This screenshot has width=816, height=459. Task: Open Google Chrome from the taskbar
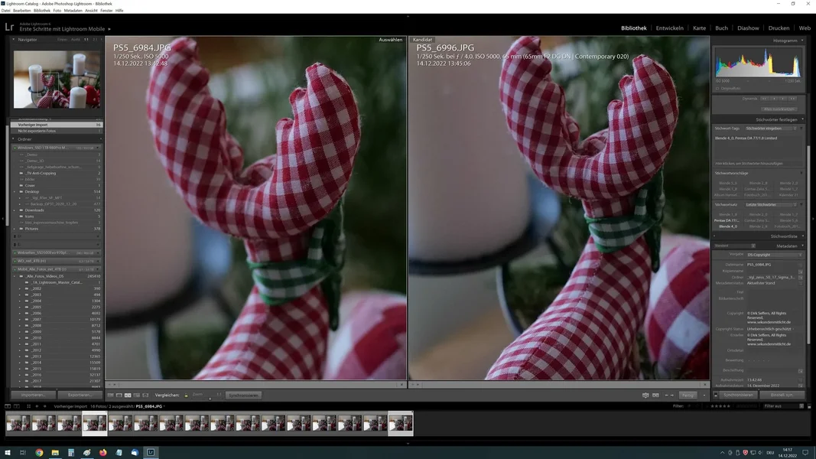click(x=39, y=453)
